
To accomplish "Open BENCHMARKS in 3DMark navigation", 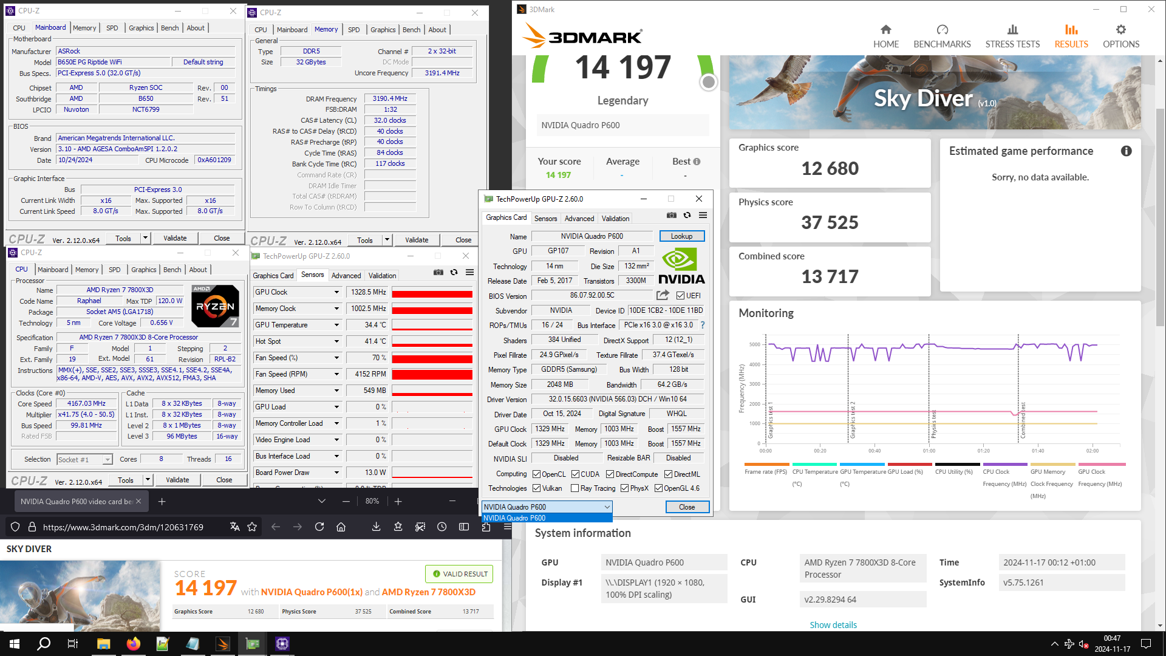I will click(x=942, y=36).
